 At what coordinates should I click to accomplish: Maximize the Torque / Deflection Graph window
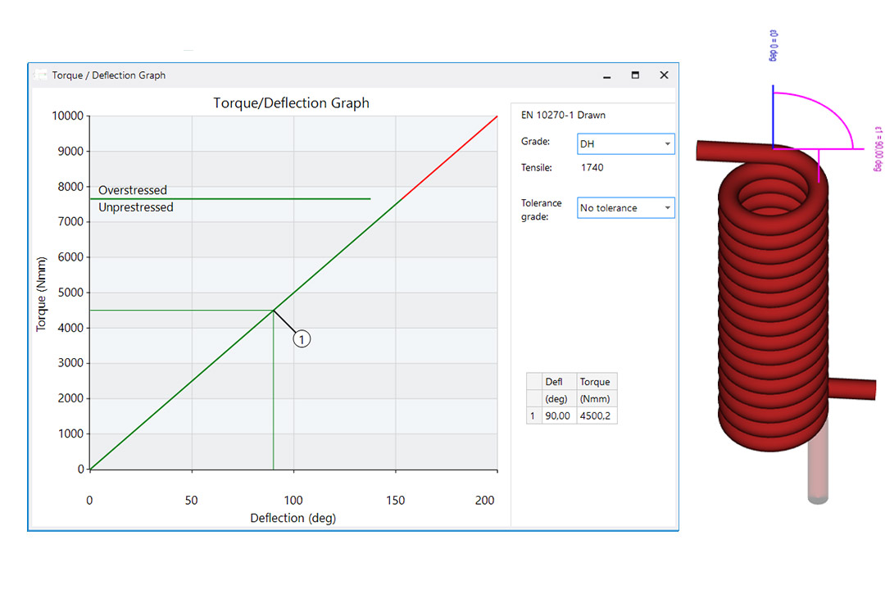click(x=635, y=75)
